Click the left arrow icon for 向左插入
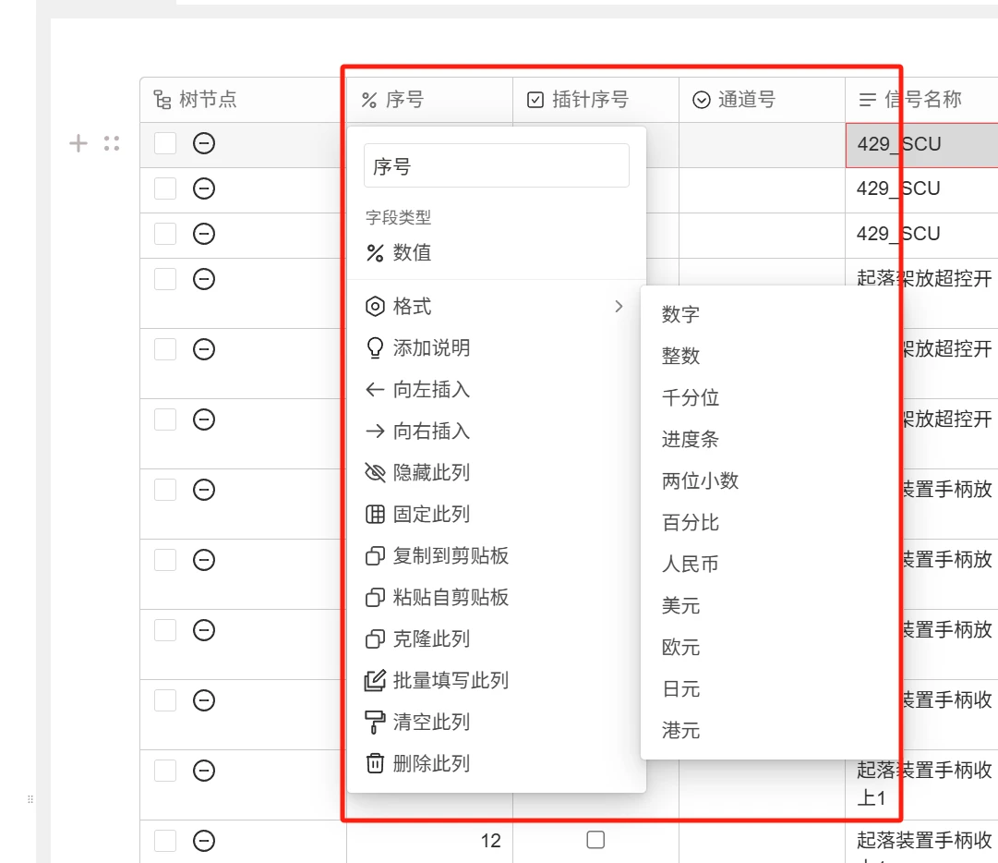Image resolution: width=998 pixels, height=863 pixels. pos(375,390)
